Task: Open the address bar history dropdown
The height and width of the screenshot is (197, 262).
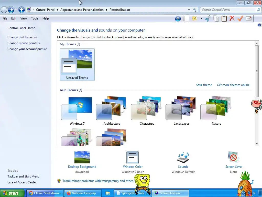Action: pyautogui.click(x=189, y=10)
